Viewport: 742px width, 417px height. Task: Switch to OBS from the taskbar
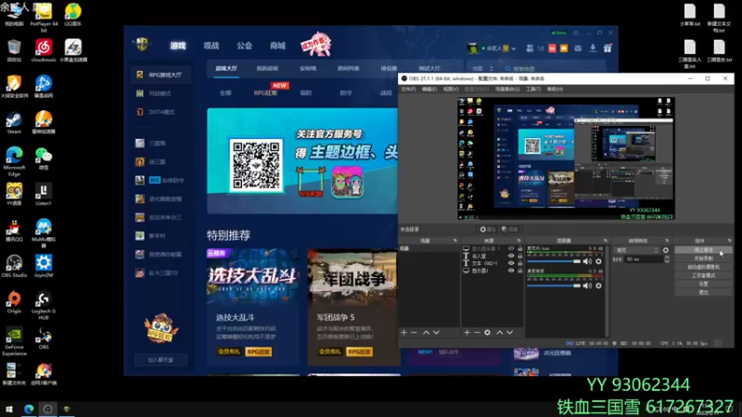[x=47, y=409]
